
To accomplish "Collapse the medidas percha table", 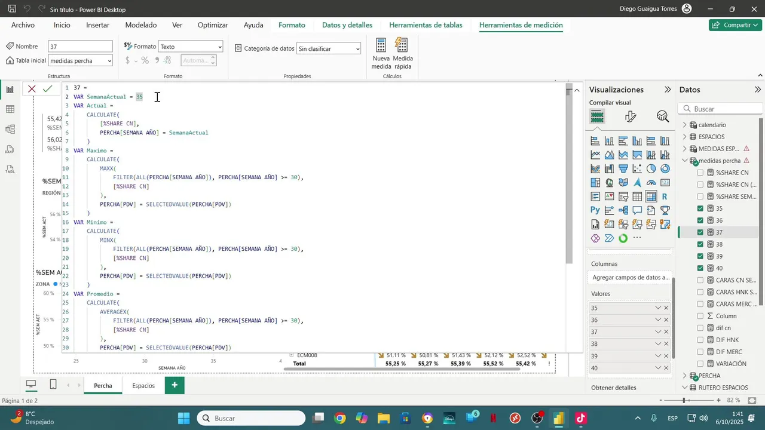I will (x=685, y=161).
